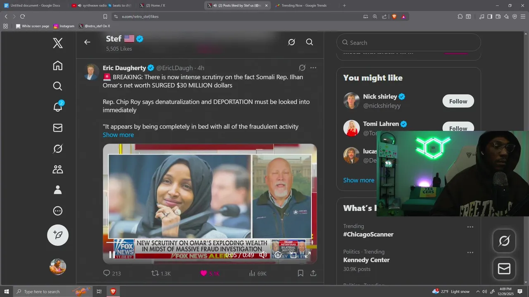Open Leo AI sparkle icon
Viewport: 529px width, 297px height.
point(506,16)
